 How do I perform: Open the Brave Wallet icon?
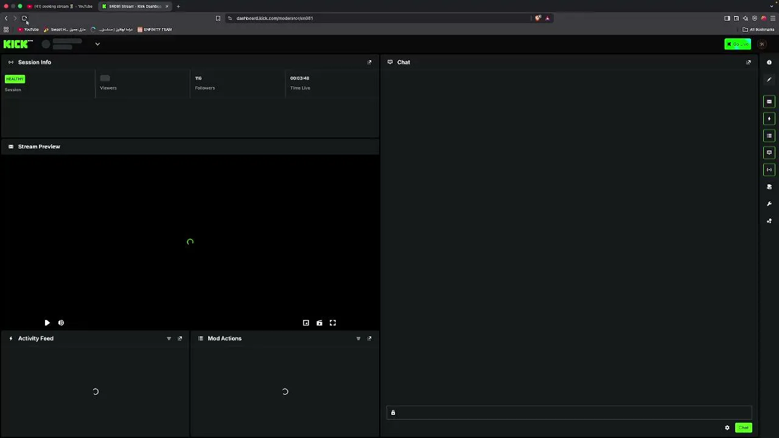[x=736, y=18]
